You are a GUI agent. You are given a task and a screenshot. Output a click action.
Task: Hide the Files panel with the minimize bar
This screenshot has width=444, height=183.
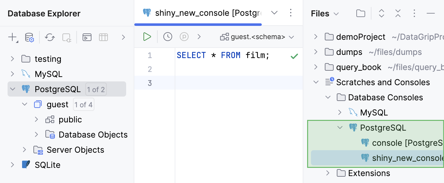[x=431, y=13]
